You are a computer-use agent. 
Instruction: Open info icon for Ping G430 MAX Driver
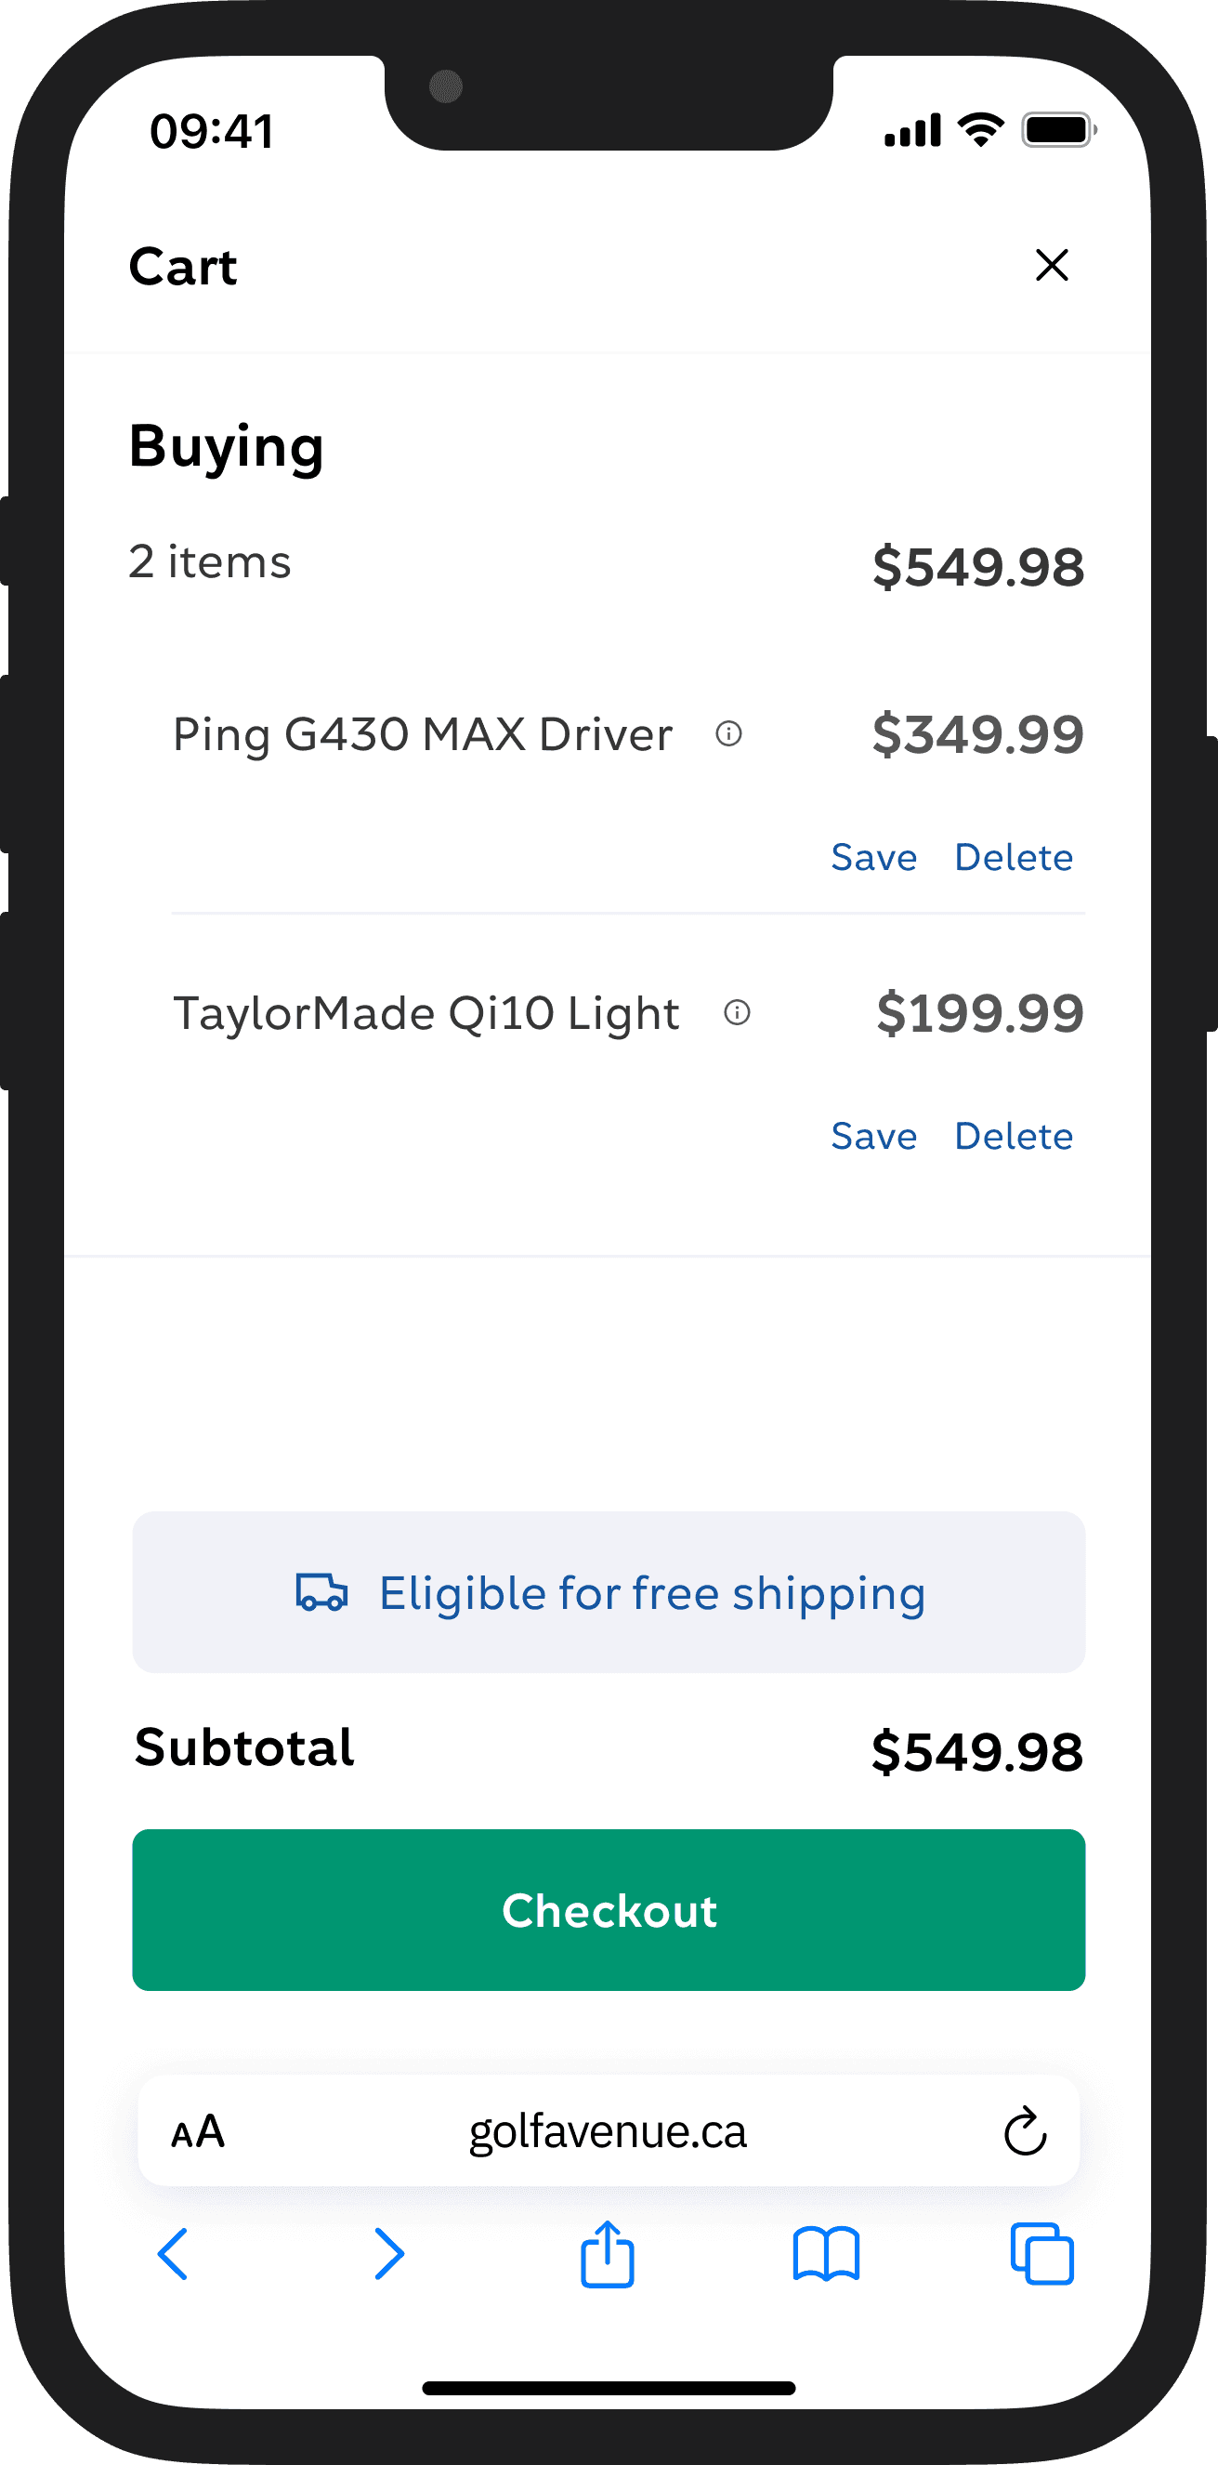(x=729, y=734)
